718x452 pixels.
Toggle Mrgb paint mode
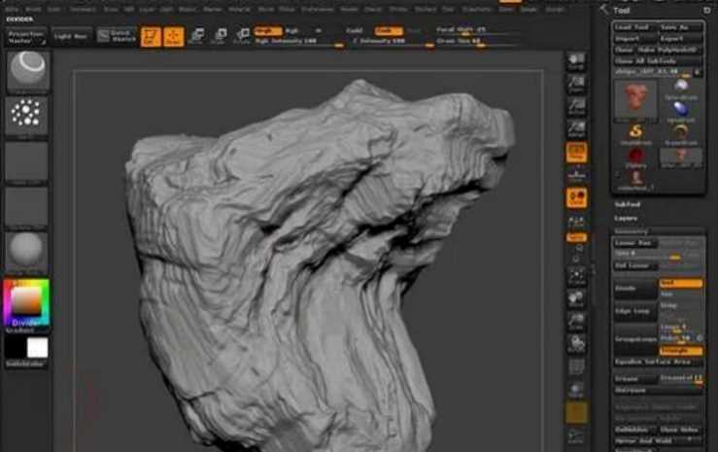coord(268,31)
